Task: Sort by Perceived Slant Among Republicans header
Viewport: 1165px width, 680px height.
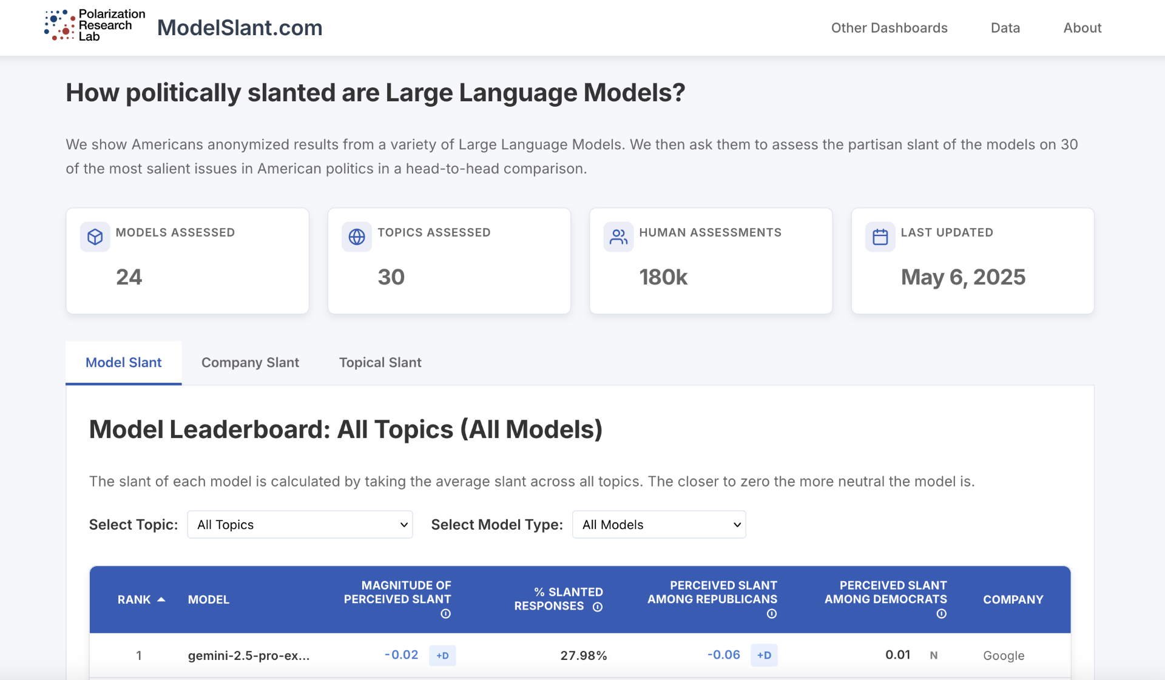Action: 712,592
